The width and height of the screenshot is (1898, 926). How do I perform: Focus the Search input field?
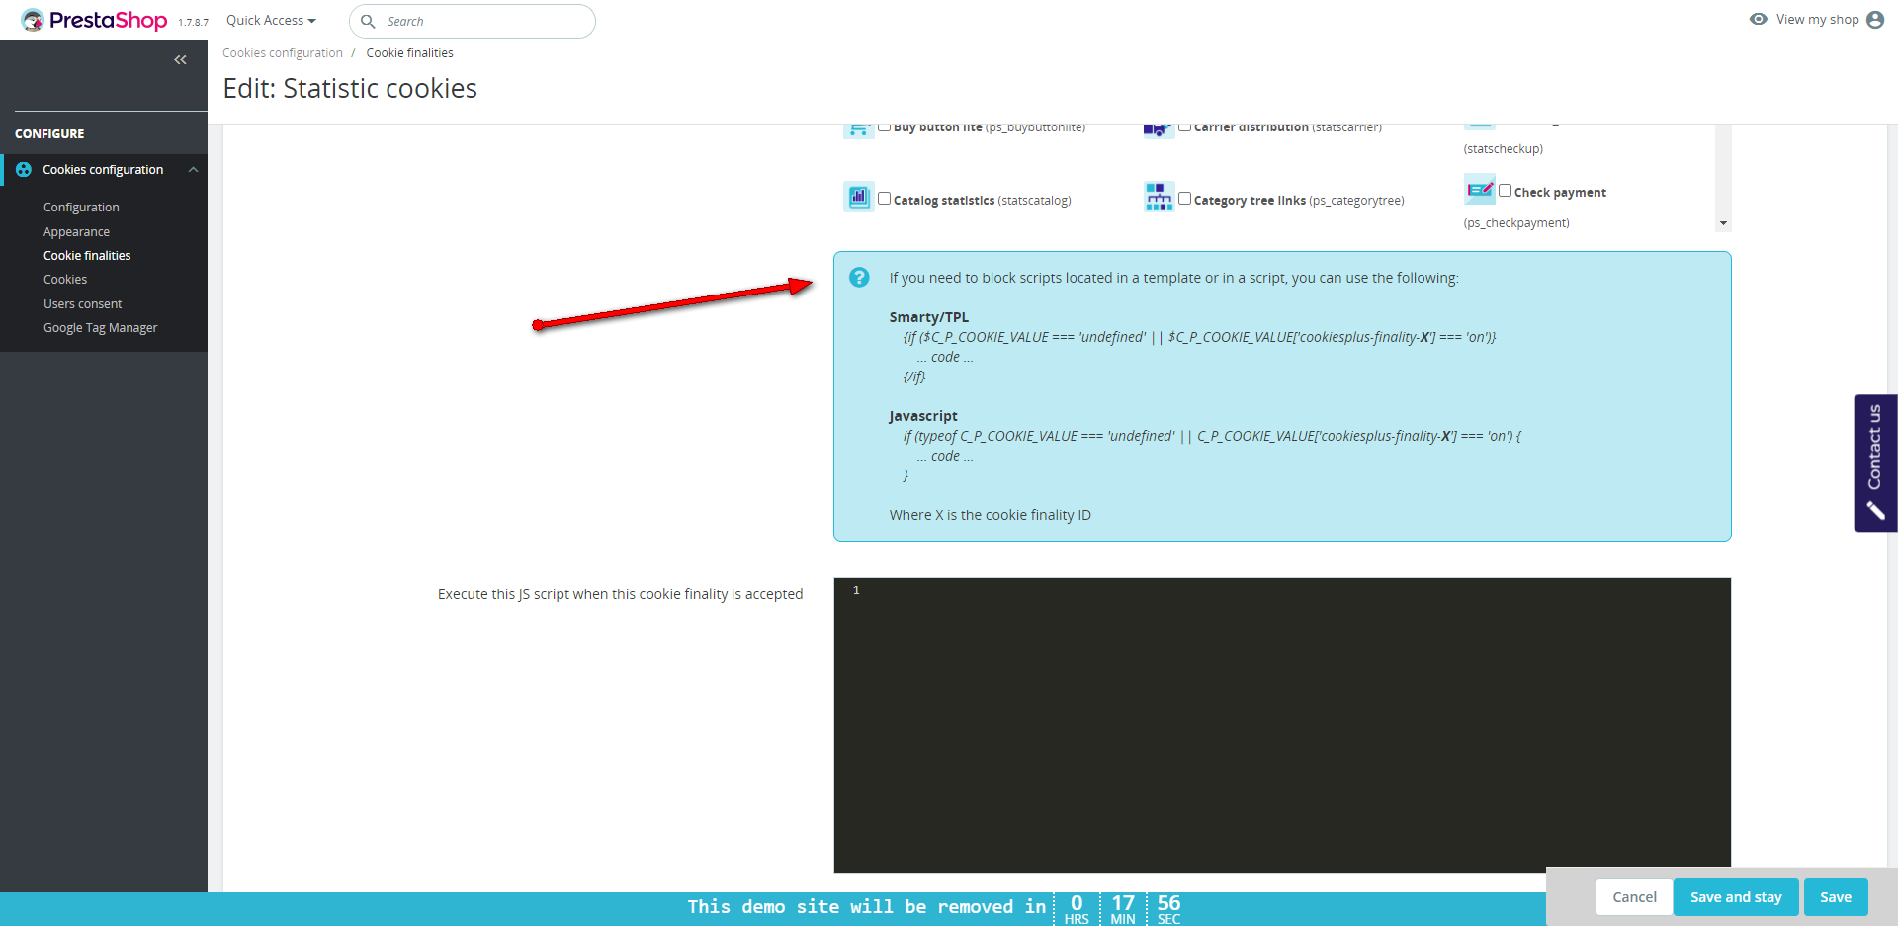(x=473, y=21)
